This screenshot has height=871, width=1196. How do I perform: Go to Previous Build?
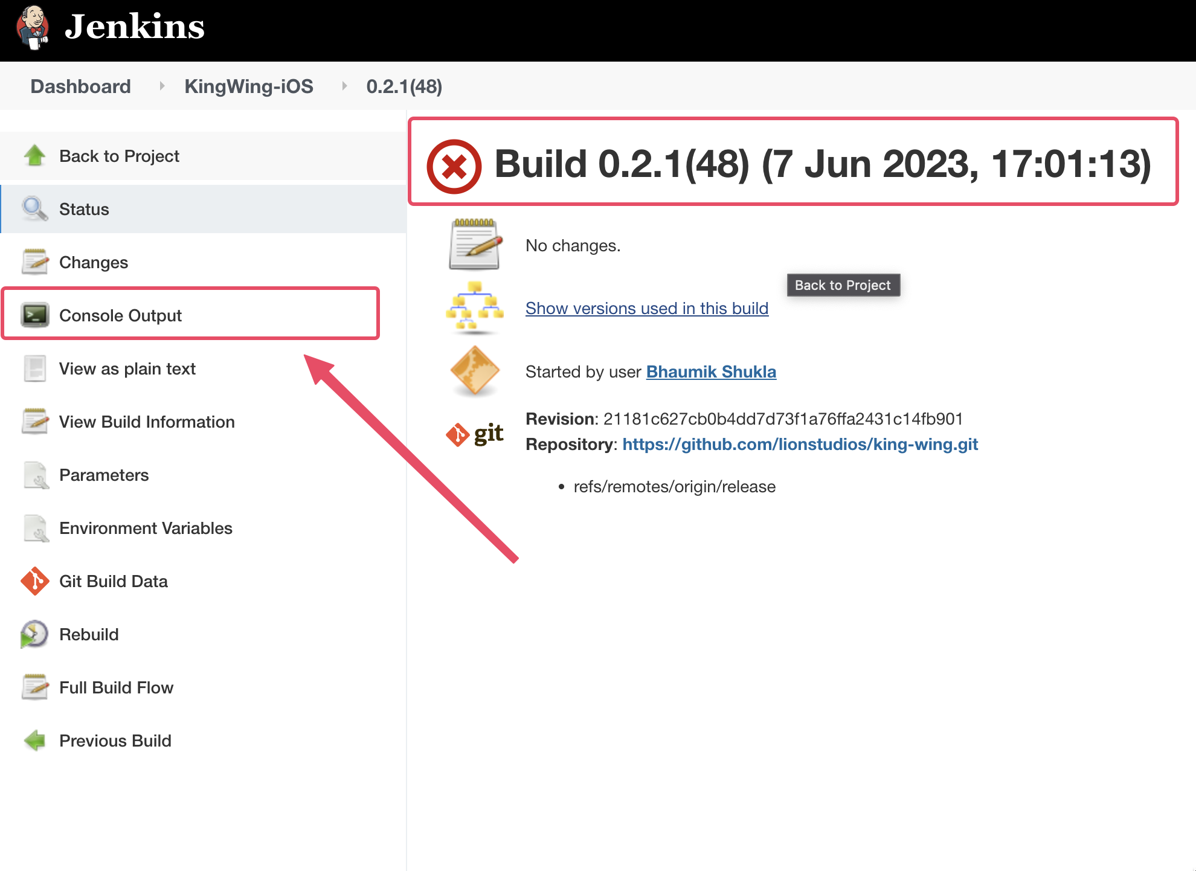[115, 741]
